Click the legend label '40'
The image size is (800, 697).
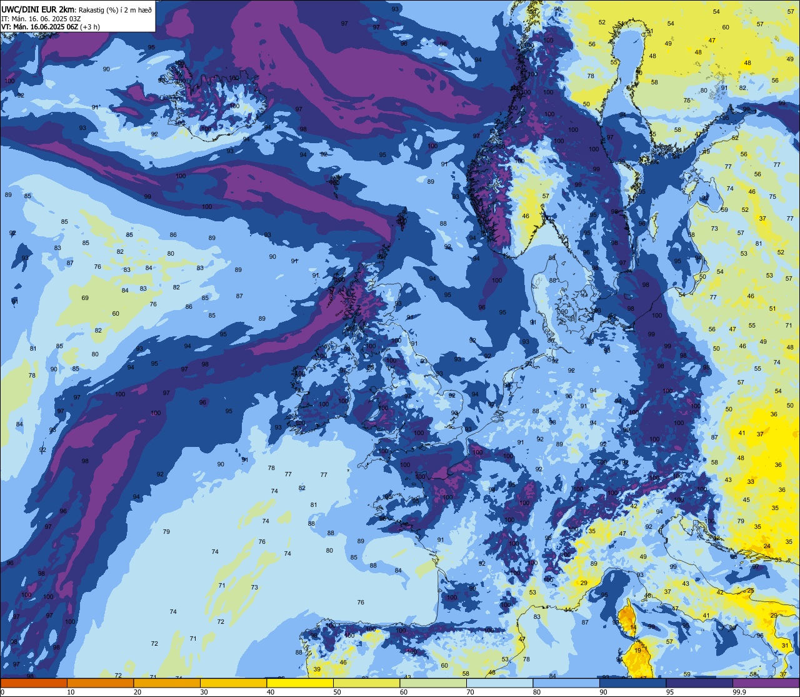pyautogui.click(x=271, y=692)
